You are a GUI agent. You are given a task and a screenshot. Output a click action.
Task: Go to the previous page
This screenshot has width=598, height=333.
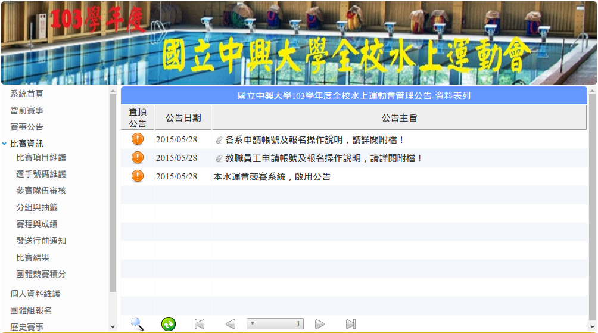tap(231, 324)
